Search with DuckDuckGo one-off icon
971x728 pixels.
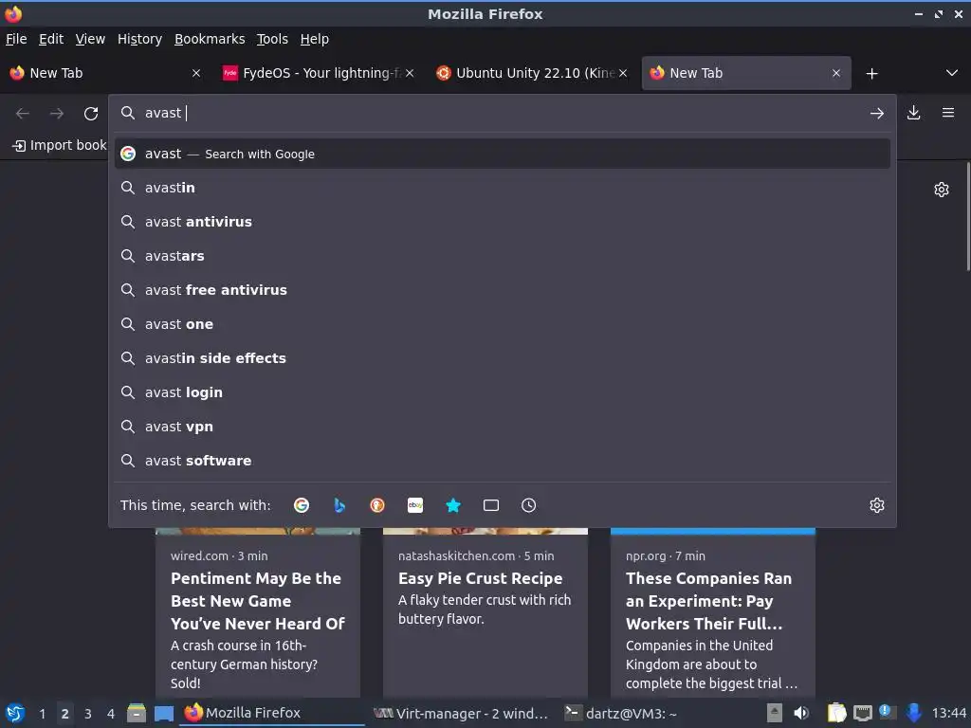[x=377, y=505]
